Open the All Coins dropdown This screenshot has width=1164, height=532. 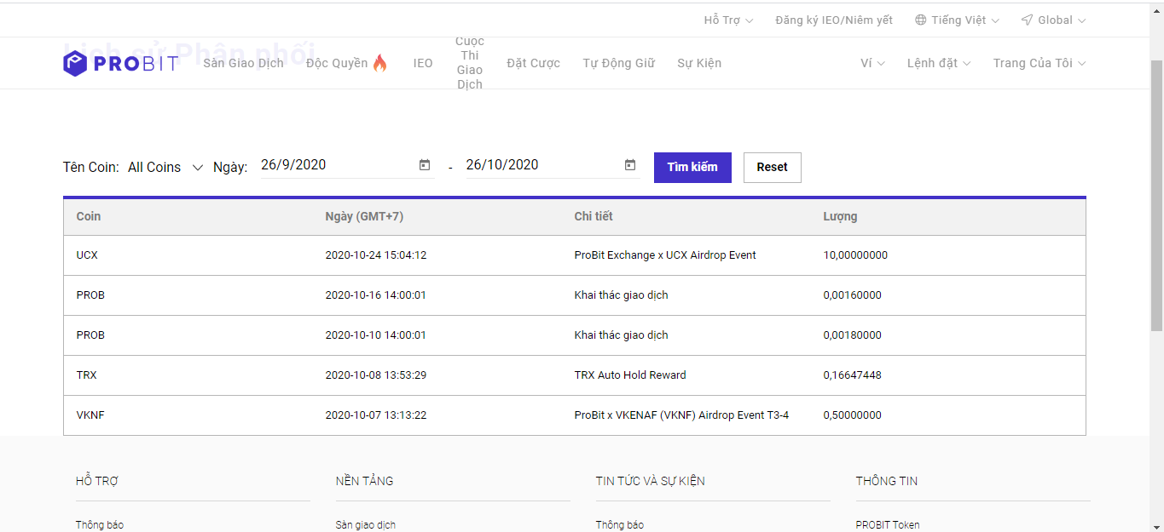(165, 168)
